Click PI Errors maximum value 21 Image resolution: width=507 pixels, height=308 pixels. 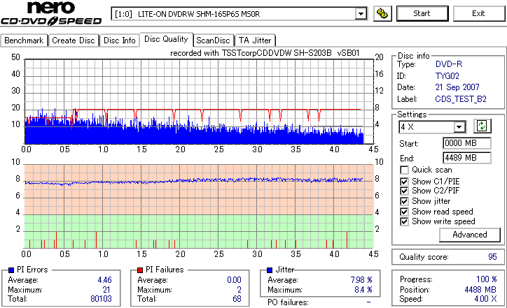pos(106,290)
